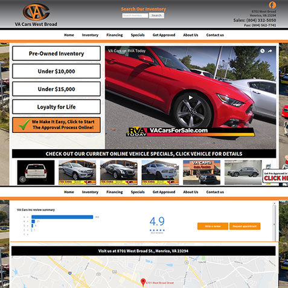This screenshot has width=288, height=288.
Task: Open About Us in top navigation
Action: click(x=191, y=35)
